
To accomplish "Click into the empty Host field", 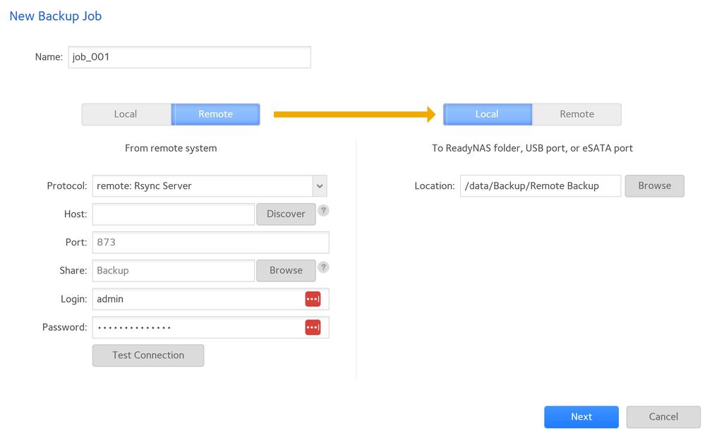I will (173, 214).
